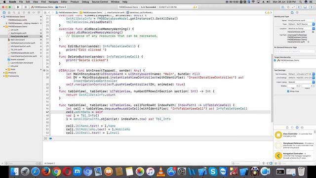Show the Project navigator

[4, 12]
